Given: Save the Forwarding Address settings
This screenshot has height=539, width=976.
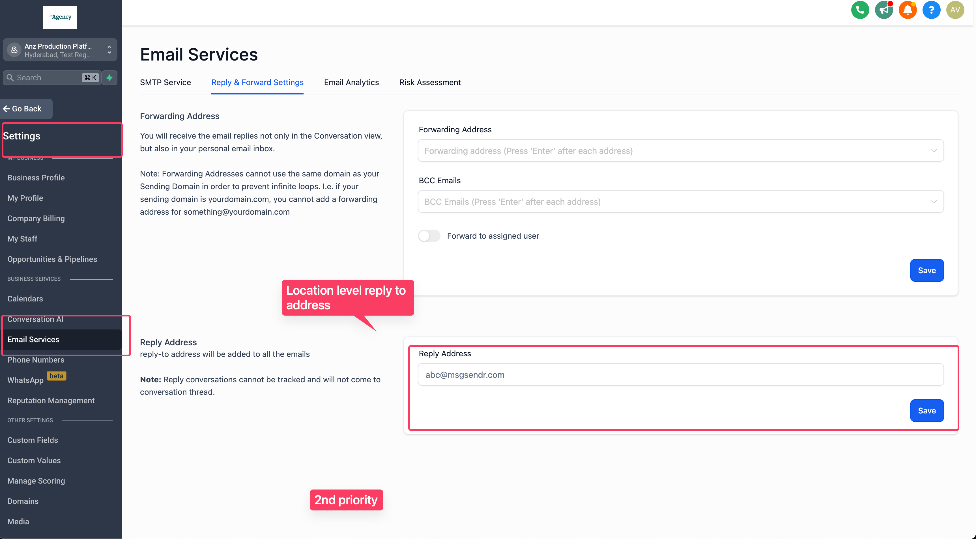Looking at the screenshot, I should pyautogui.click(x=926, y=270).
